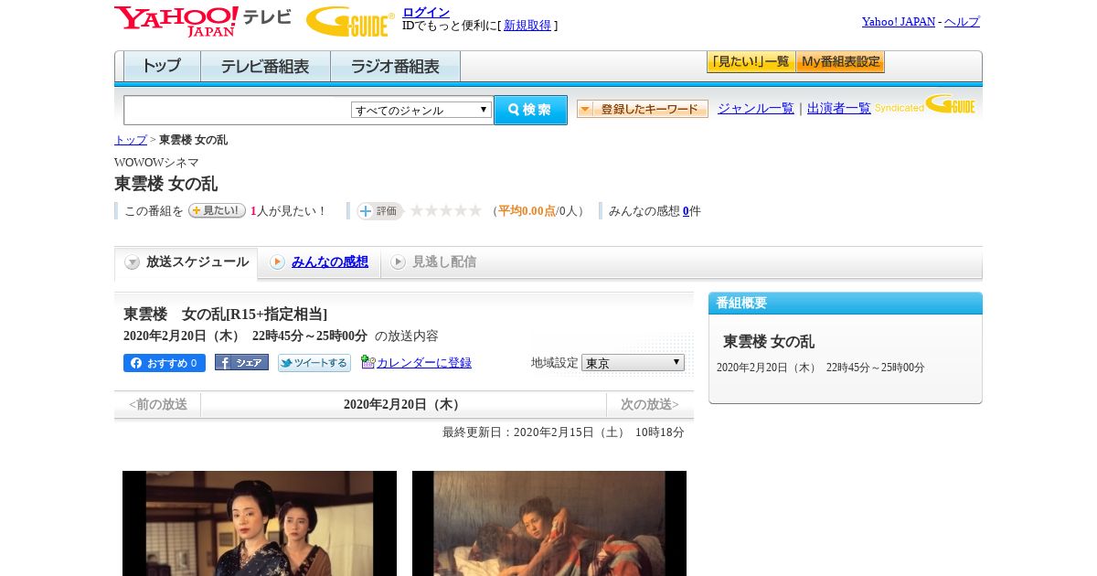1097x576 pixels.
Task: Click the 評価 plus rating button
Action: 379,211
